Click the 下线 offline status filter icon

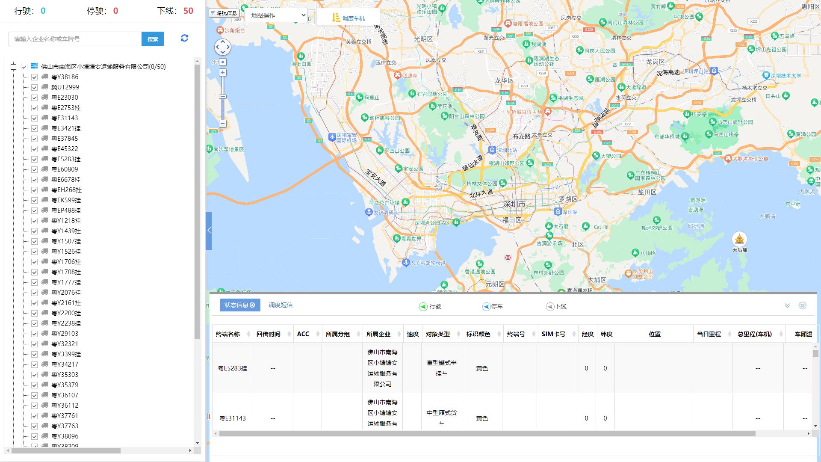pyautogui.click(x=550, y=307)
